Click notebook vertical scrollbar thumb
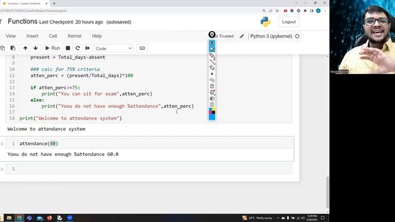 pyautogui.click(x=328, y=192)
